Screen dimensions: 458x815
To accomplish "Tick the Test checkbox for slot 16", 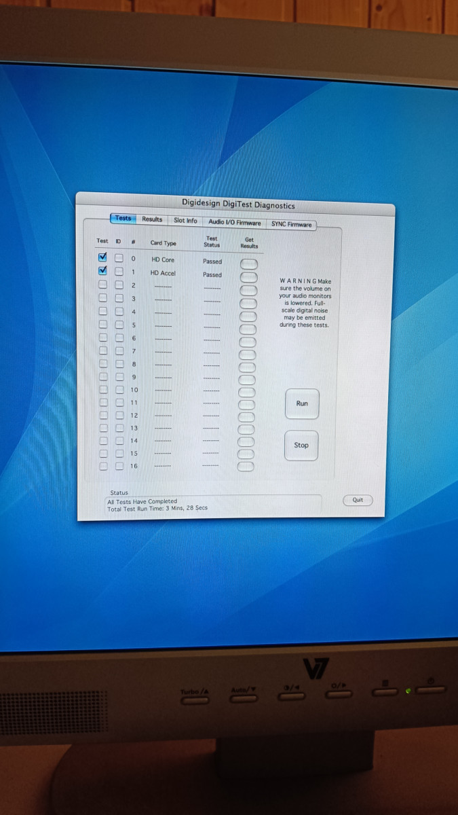I will [104, 466].
